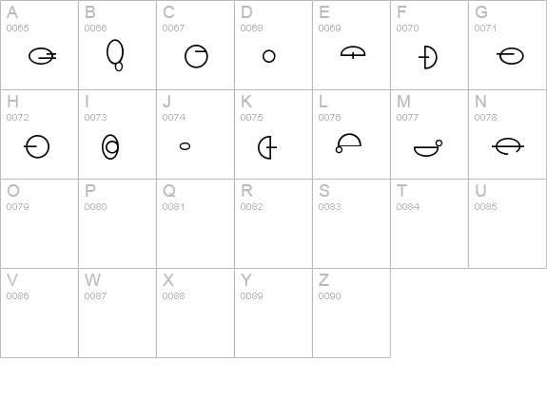Select the circle glyph in cell H
The height and width of the screenshot is (400, 547).
point(37,146)
